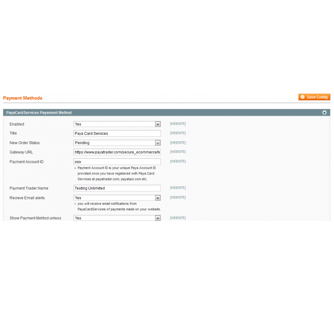Click the checkmark icon in Save Config

303,97
